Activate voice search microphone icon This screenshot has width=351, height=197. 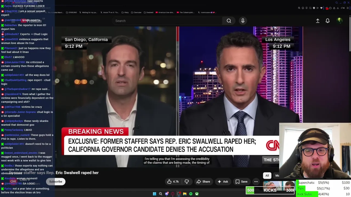243,21
